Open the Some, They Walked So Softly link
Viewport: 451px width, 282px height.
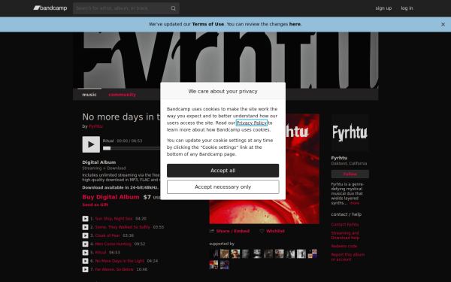coord(123,227)
